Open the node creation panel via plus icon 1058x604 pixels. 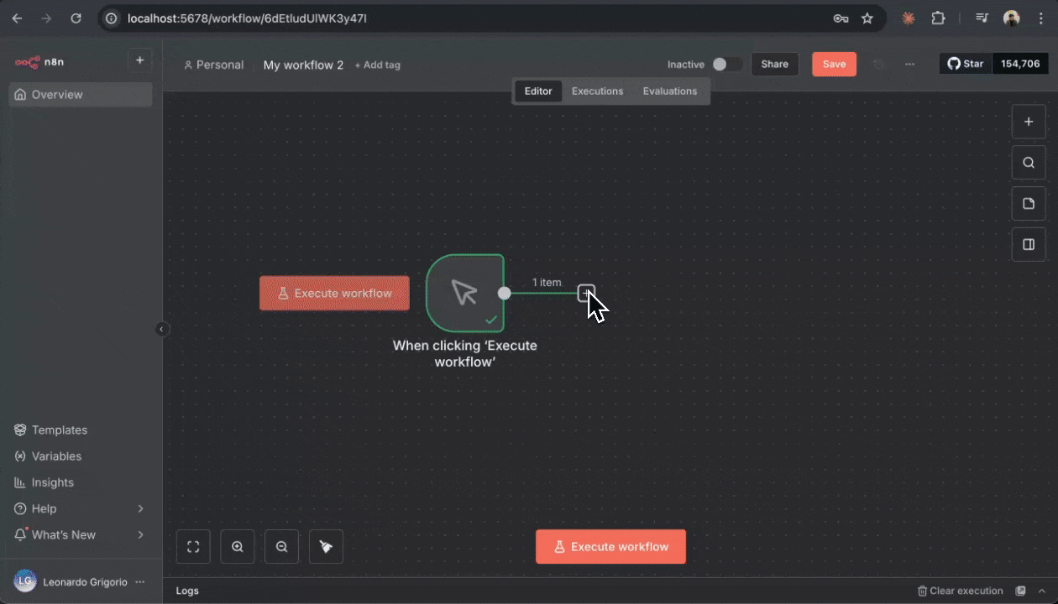pos(1029,121)
